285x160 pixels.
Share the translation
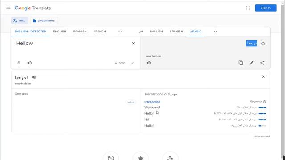(262, 63)
